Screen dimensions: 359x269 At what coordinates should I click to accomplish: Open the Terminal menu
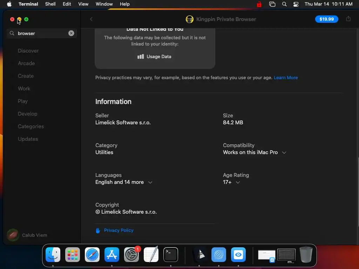[x=28, y=4]
